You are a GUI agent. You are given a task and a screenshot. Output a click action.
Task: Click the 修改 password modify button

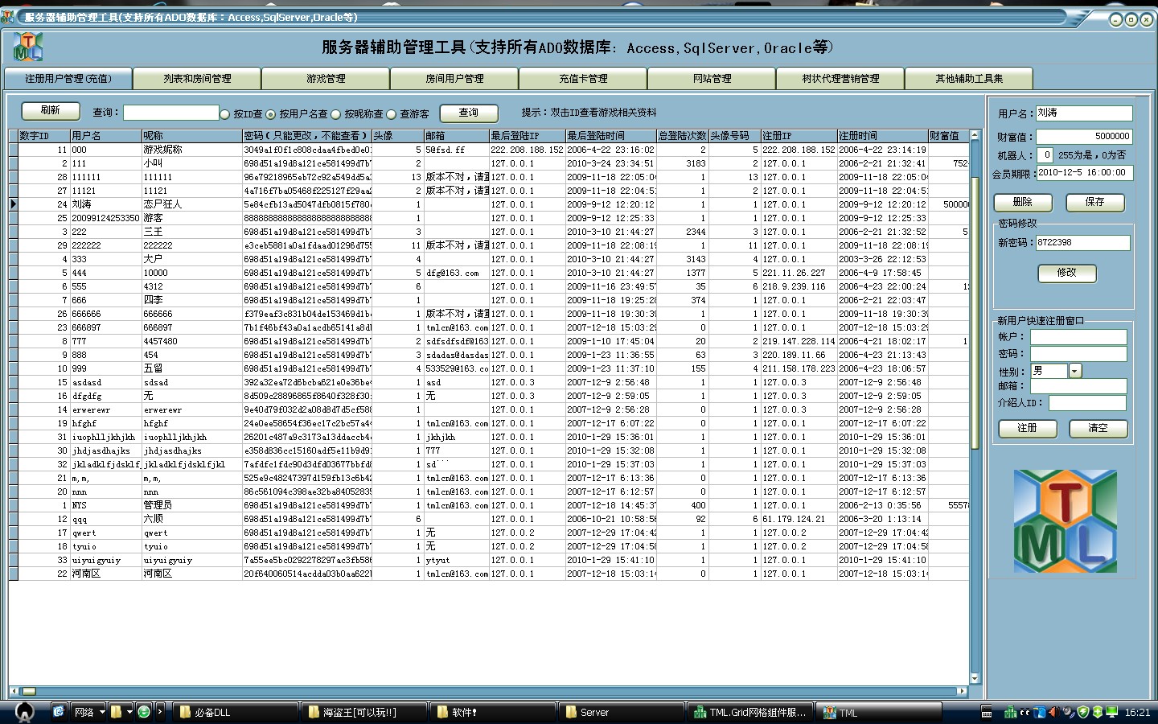coord(1067,273)
